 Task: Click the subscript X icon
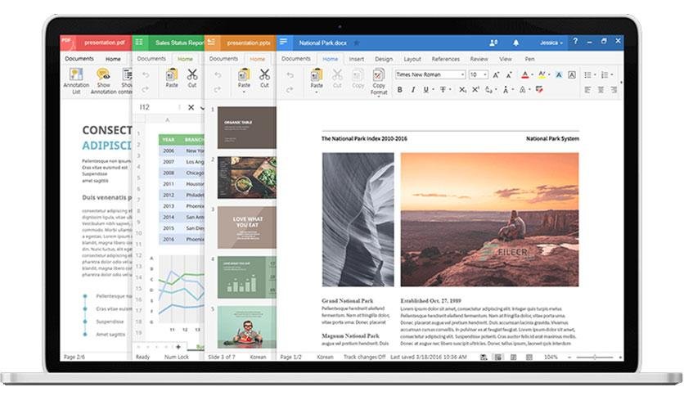point(462,89)
